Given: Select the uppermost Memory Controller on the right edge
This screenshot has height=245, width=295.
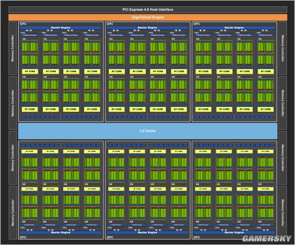Looking at the screenshot, I should pyautogui.click(x=283, y=48).
